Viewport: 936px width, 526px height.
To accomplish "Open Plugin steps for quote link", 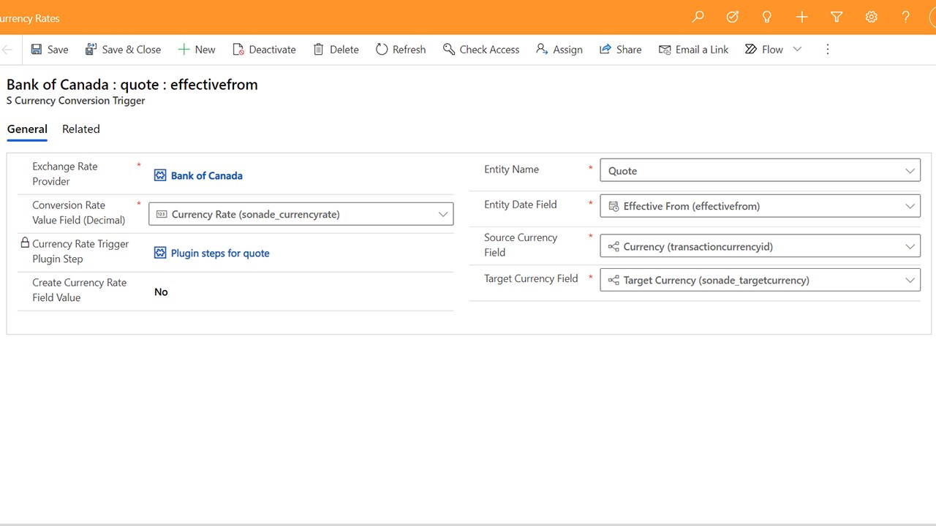I will [220, 253].
